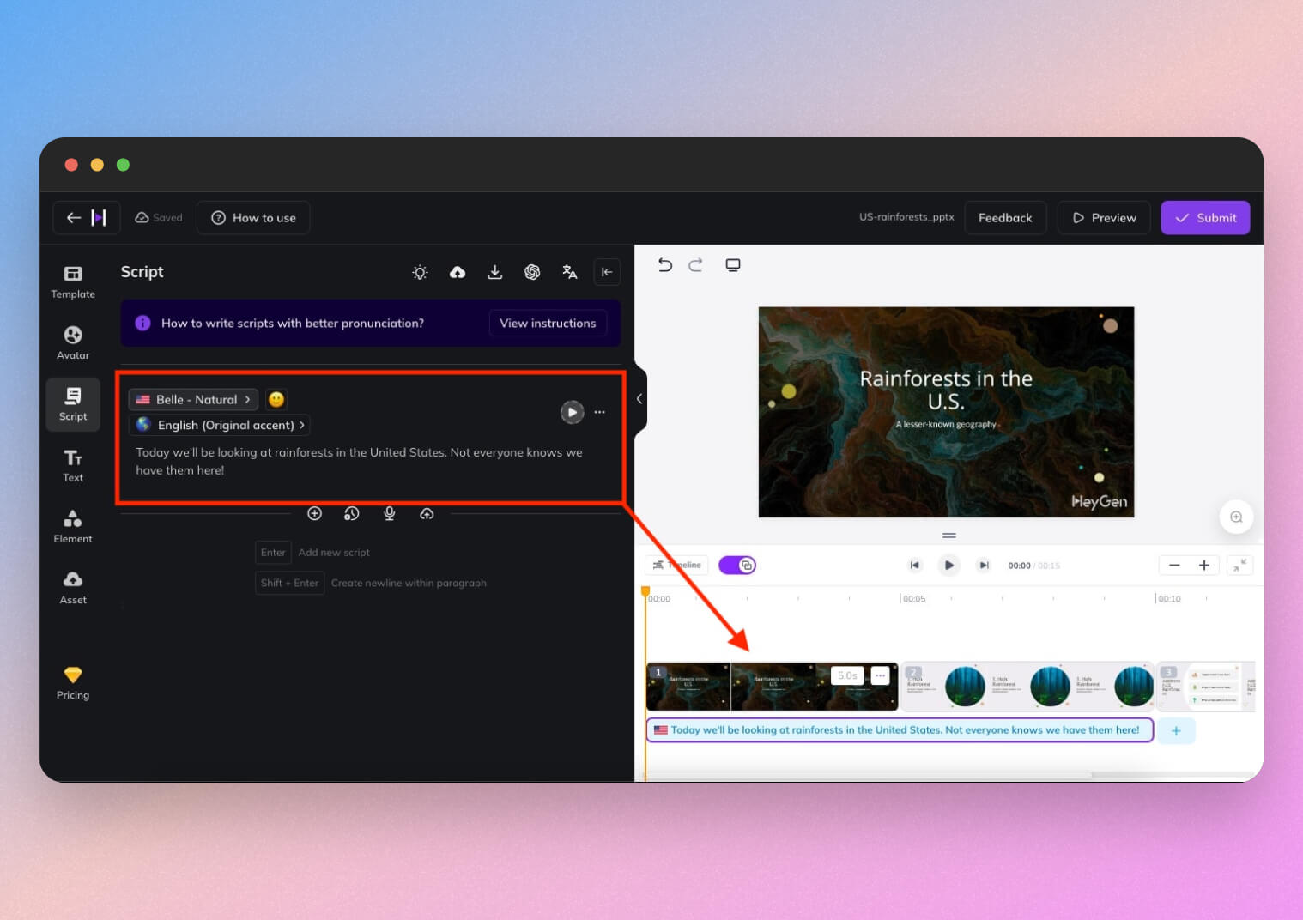1303x920 pixels.
Task: Click the translate script icon
Action: point(570,272)
